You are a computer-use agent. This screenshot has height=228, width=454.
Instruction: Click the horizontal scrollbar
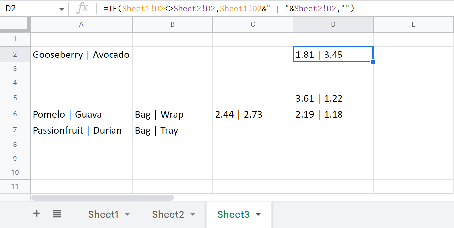click(x=102, y=197)
